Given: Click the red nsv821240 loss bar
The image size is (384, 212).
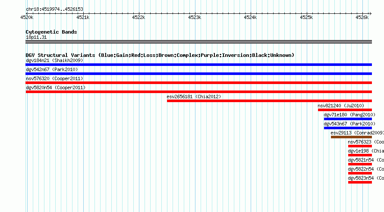Looking at the screenshot, I should [345, 110].
